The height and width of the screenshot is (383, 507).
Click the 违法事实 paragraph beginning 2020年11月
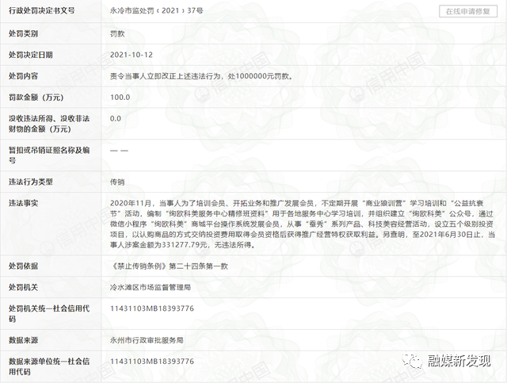tap(303, 224)
